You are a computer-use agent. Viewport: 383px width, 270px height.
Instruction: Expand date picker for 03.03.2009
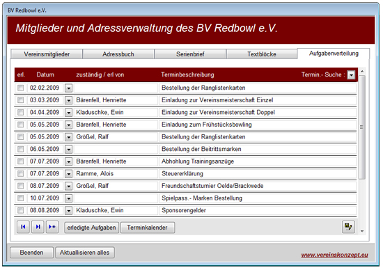69,100
